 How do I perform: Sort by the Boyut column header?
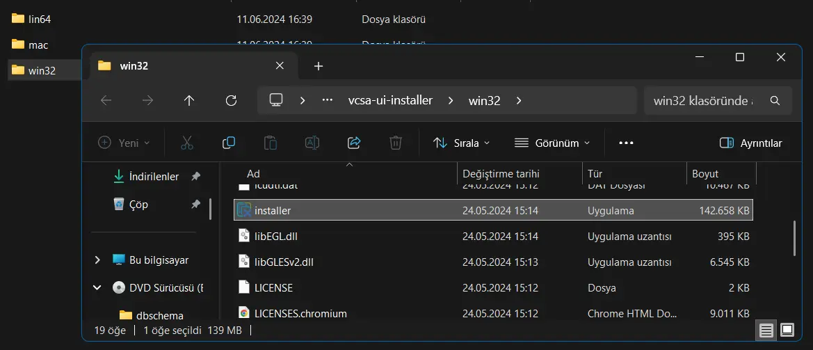click(x=705, y=173)
